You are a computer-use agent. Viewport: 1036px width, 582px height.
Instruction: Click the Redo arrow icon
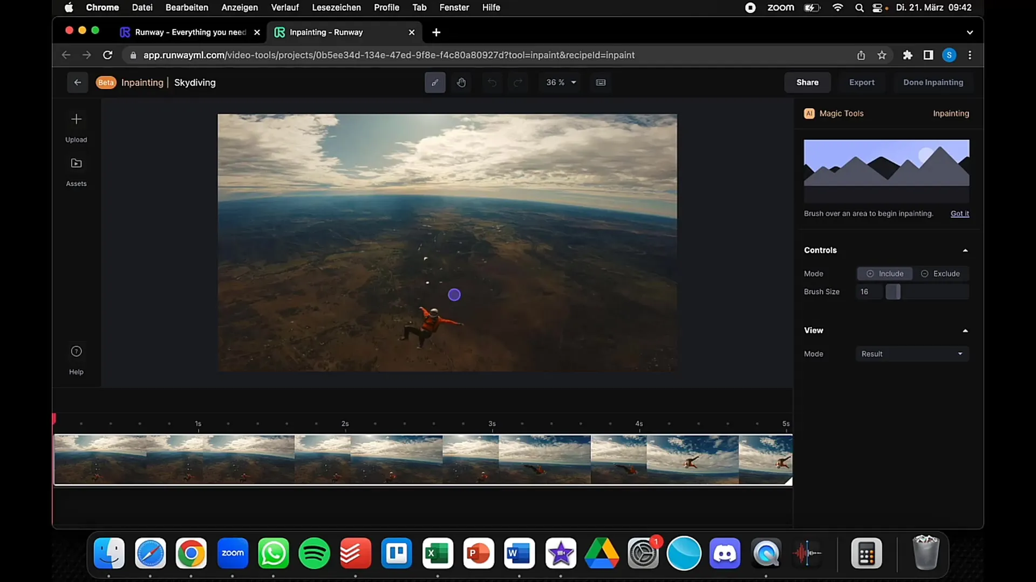tap(518, 82)
